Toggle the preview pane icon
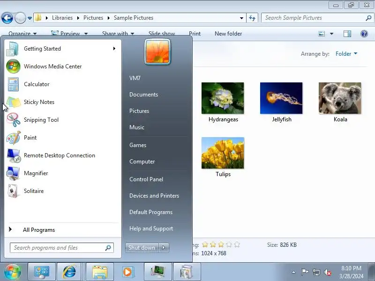 point(347,34)
